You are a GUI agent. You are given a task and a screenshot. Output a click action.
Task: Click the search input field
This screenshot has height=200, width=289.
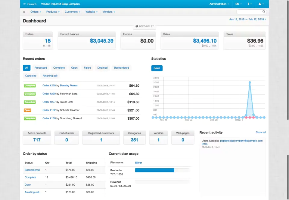pos(249,12)
